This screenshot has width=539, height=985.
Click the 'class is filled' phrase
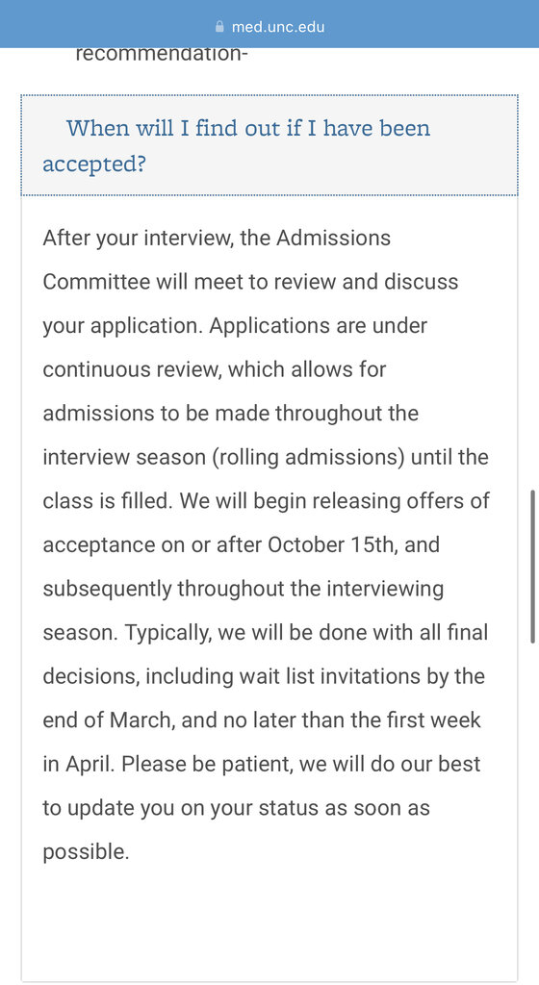coord(109,500)
